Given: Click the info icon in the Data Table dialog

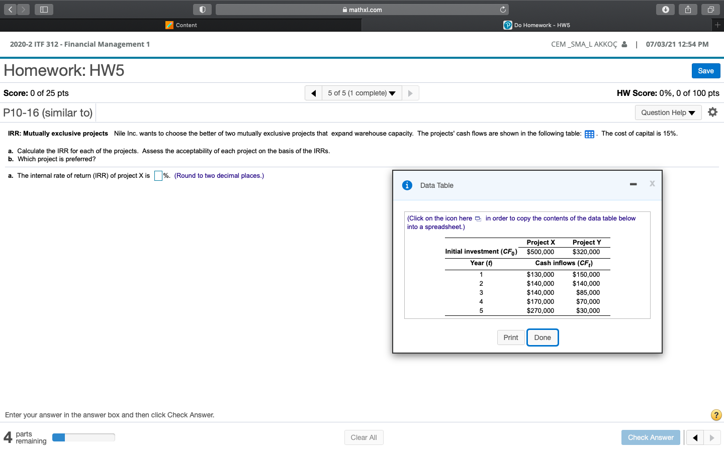Looking at the screenshot, I should 407,185.
